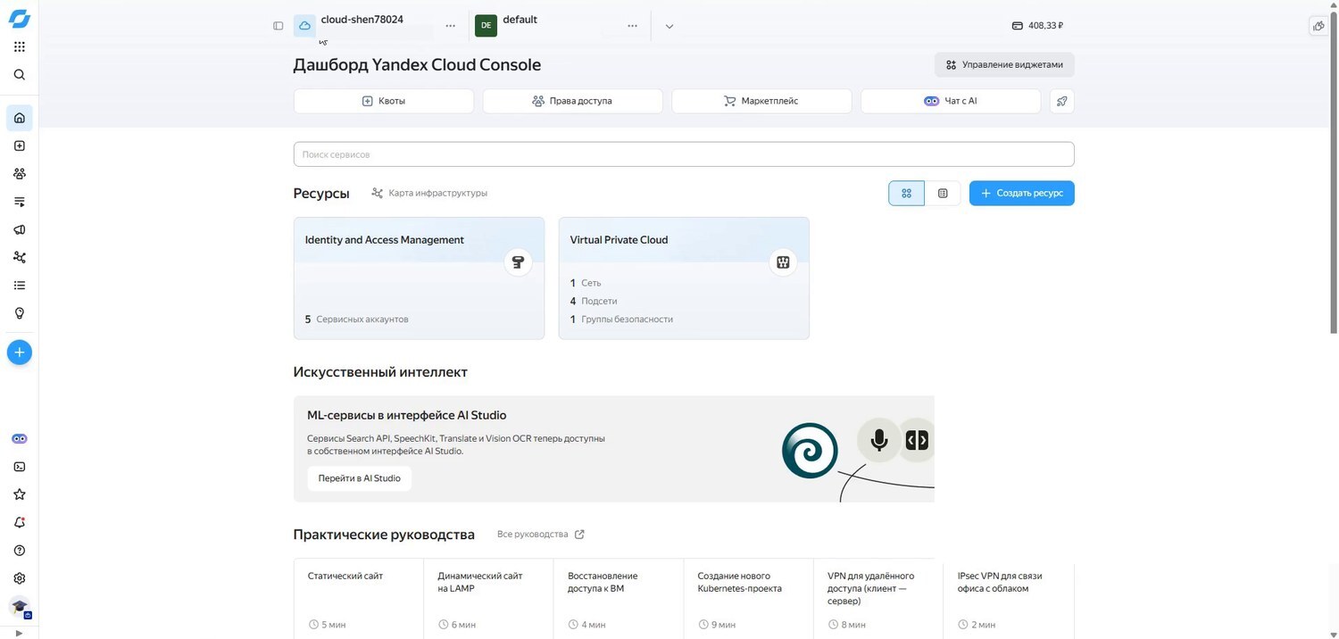Open the three-dots menu next to default folder
The width and height of the screenshot is (1339, 639).
[633, 26]
